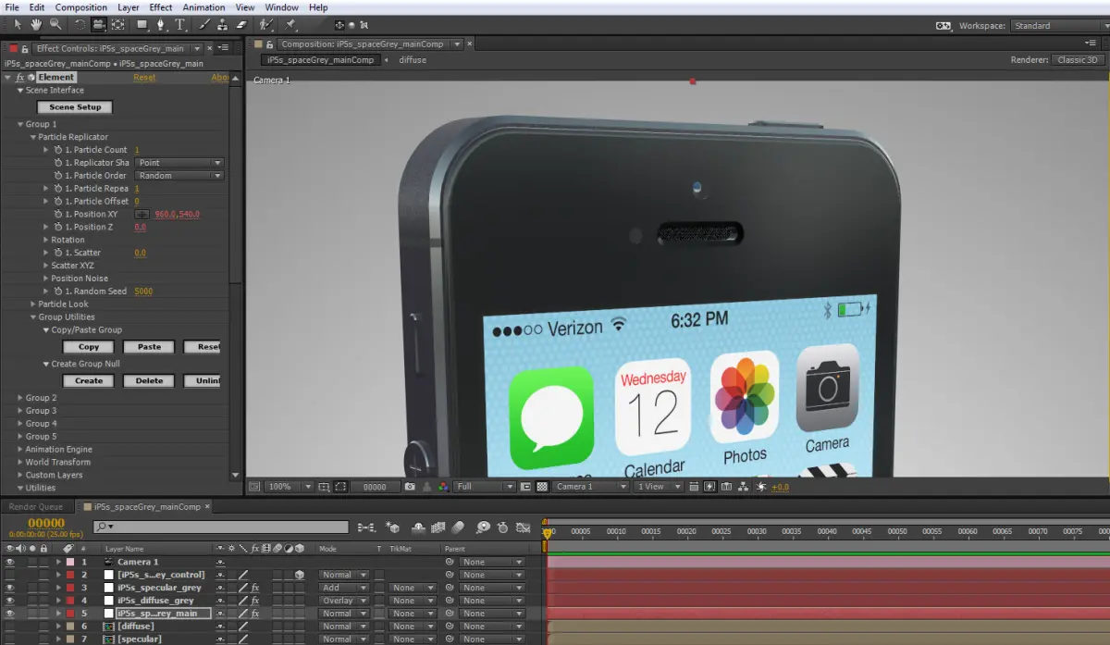Select the Puppet Pin tool

(x=290, y=25)
